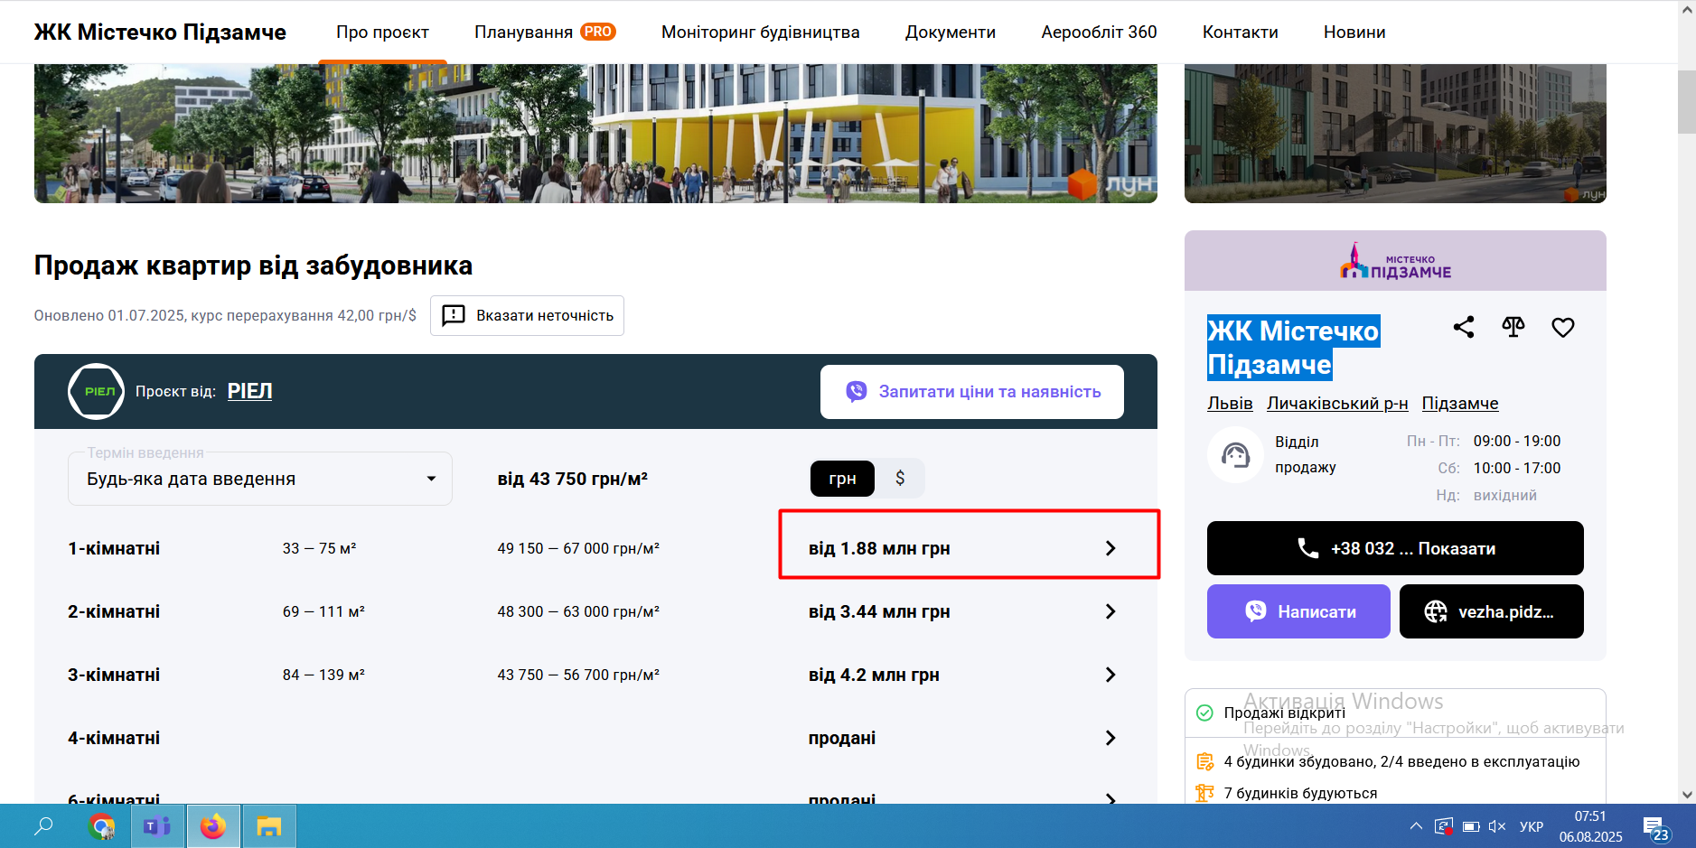Click the Львів location link
Viewport: 1696px width, 848px height.
click(1230, 404)
